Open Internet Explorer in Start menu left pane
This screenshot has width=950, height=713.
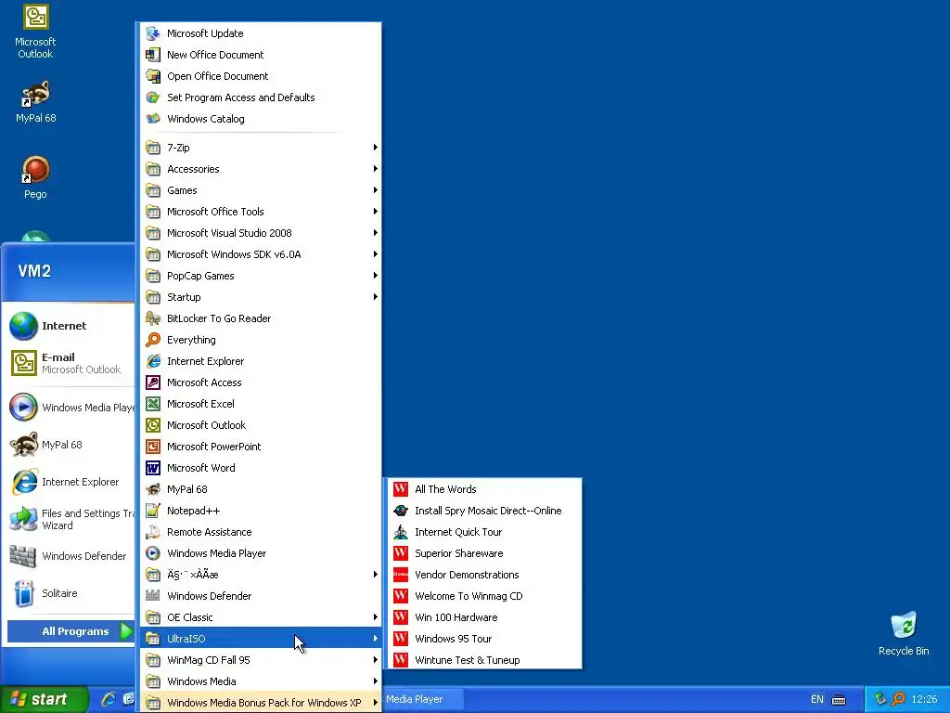point(71,482)
